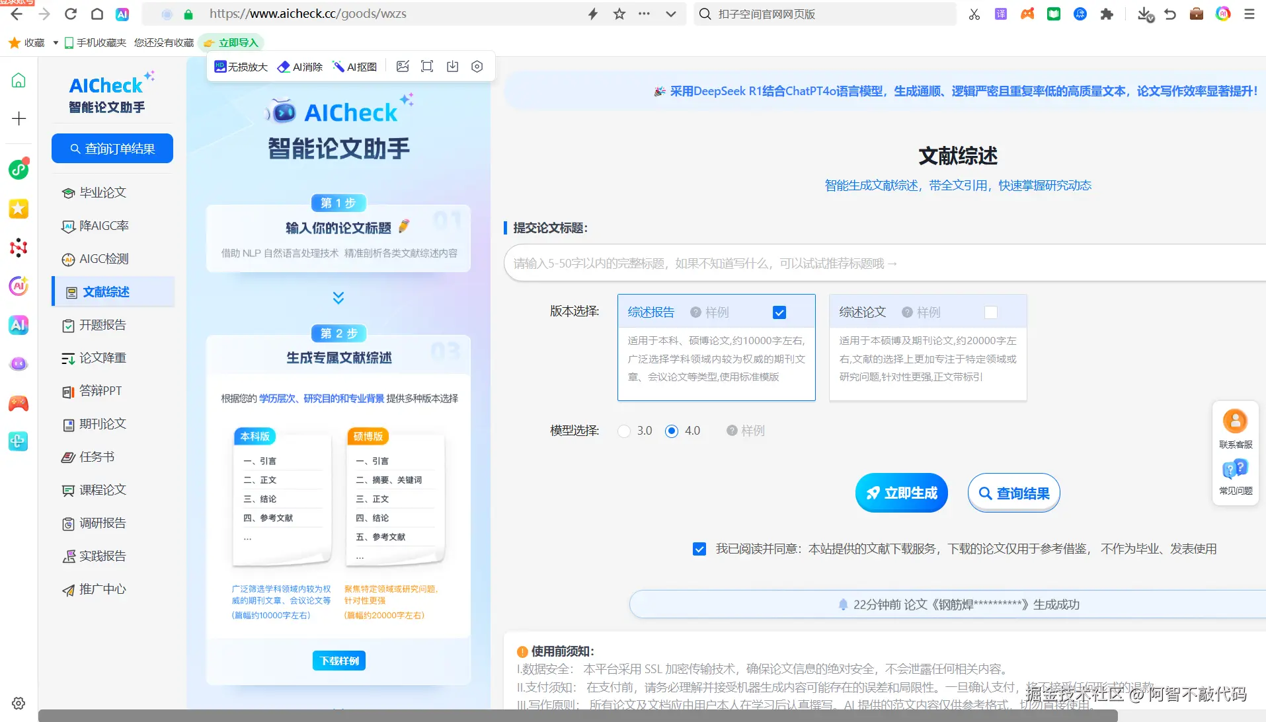Open 实践报告 menu item
The width and height of the screenshot is (1266, 722).
[94, 556]
